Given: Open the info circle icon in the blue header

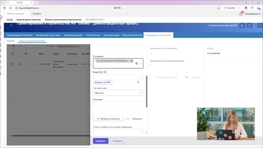Looking at the screenshot, I should [249, 25].
